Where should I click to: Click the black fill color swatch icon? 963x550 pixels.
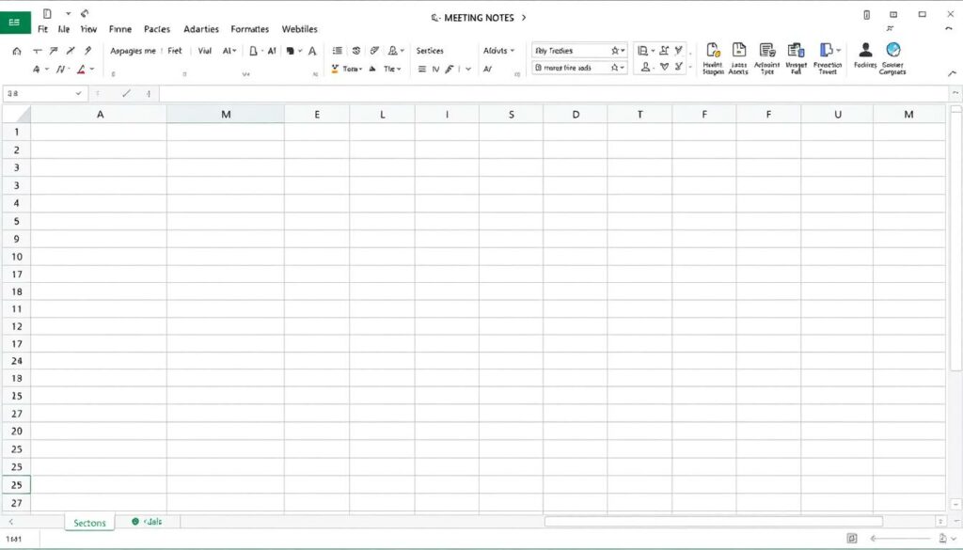tap(290, 51)
